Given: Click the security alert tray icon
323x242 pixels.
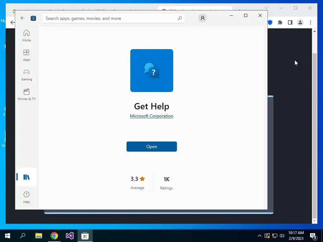Looking at the screenshot, I should pos(267,236).
